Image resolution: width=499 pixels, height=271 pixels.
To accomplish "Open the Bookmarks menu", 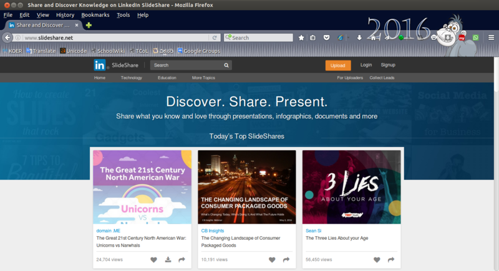I will pyautogui.click(x=95, y=15).
